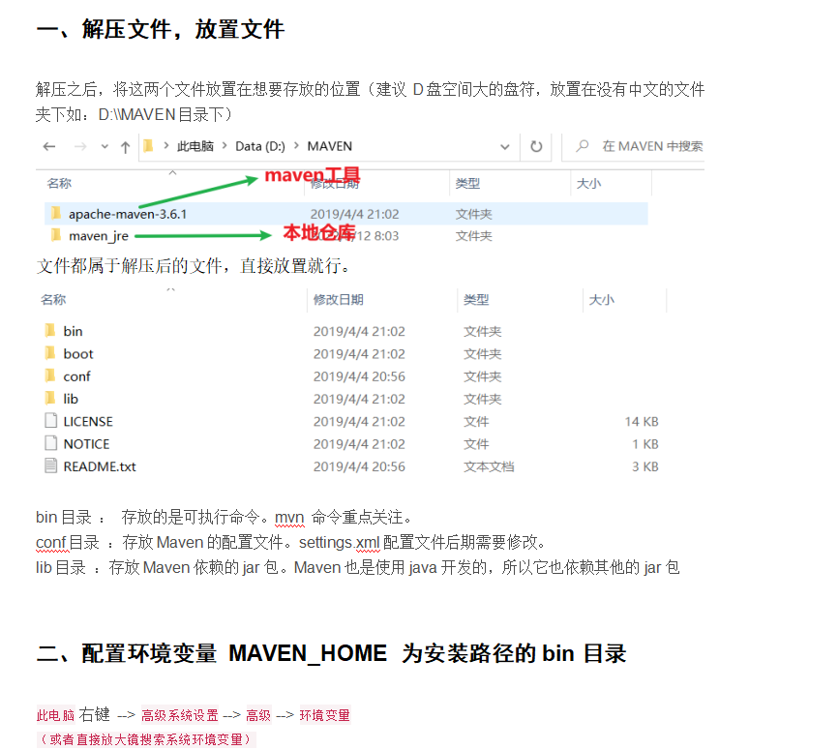839x750 pixels.
Task: Click the underlined mvn word
Action: tap(289, 518)
